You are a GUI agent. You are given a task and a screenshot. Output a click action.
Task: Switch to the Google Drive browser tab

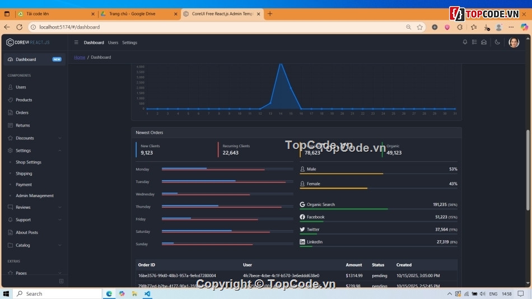[x=137, y=13]
